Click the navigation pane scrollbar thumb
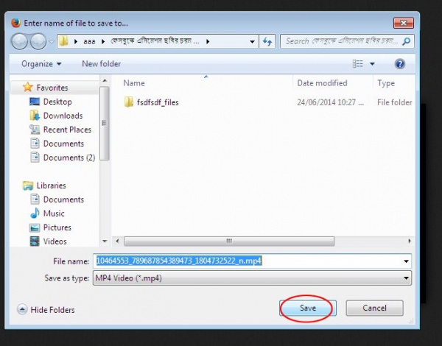The height and width of the screenshot is (346, 442). click(105, 123)
